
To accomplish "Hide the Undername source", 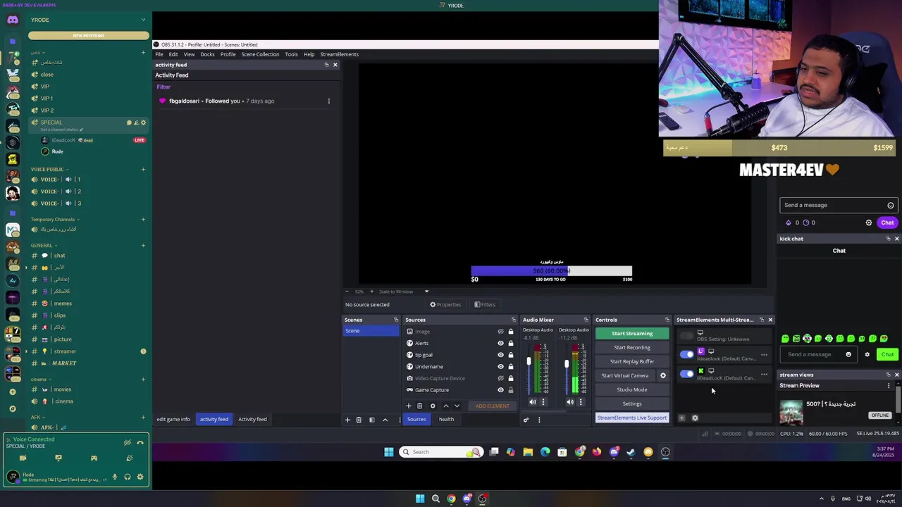I will [501, 366].
